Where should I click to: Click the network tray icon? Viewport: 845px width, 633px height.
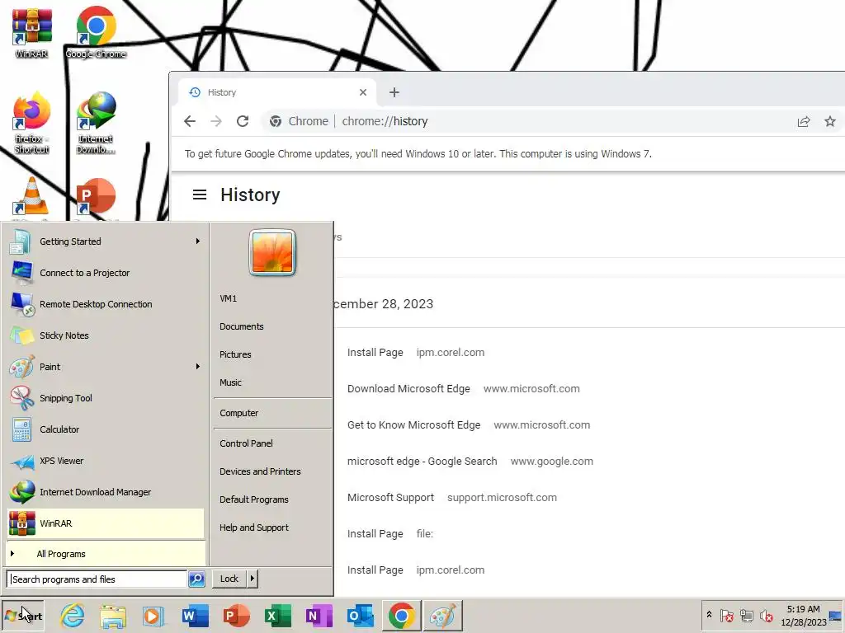(746, 615)
